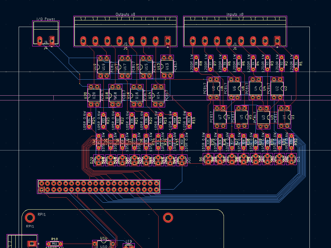Select the 40-pin GPIO header footprint
Viewport: 331px width, 248px height.
click(x=99, y=186)
